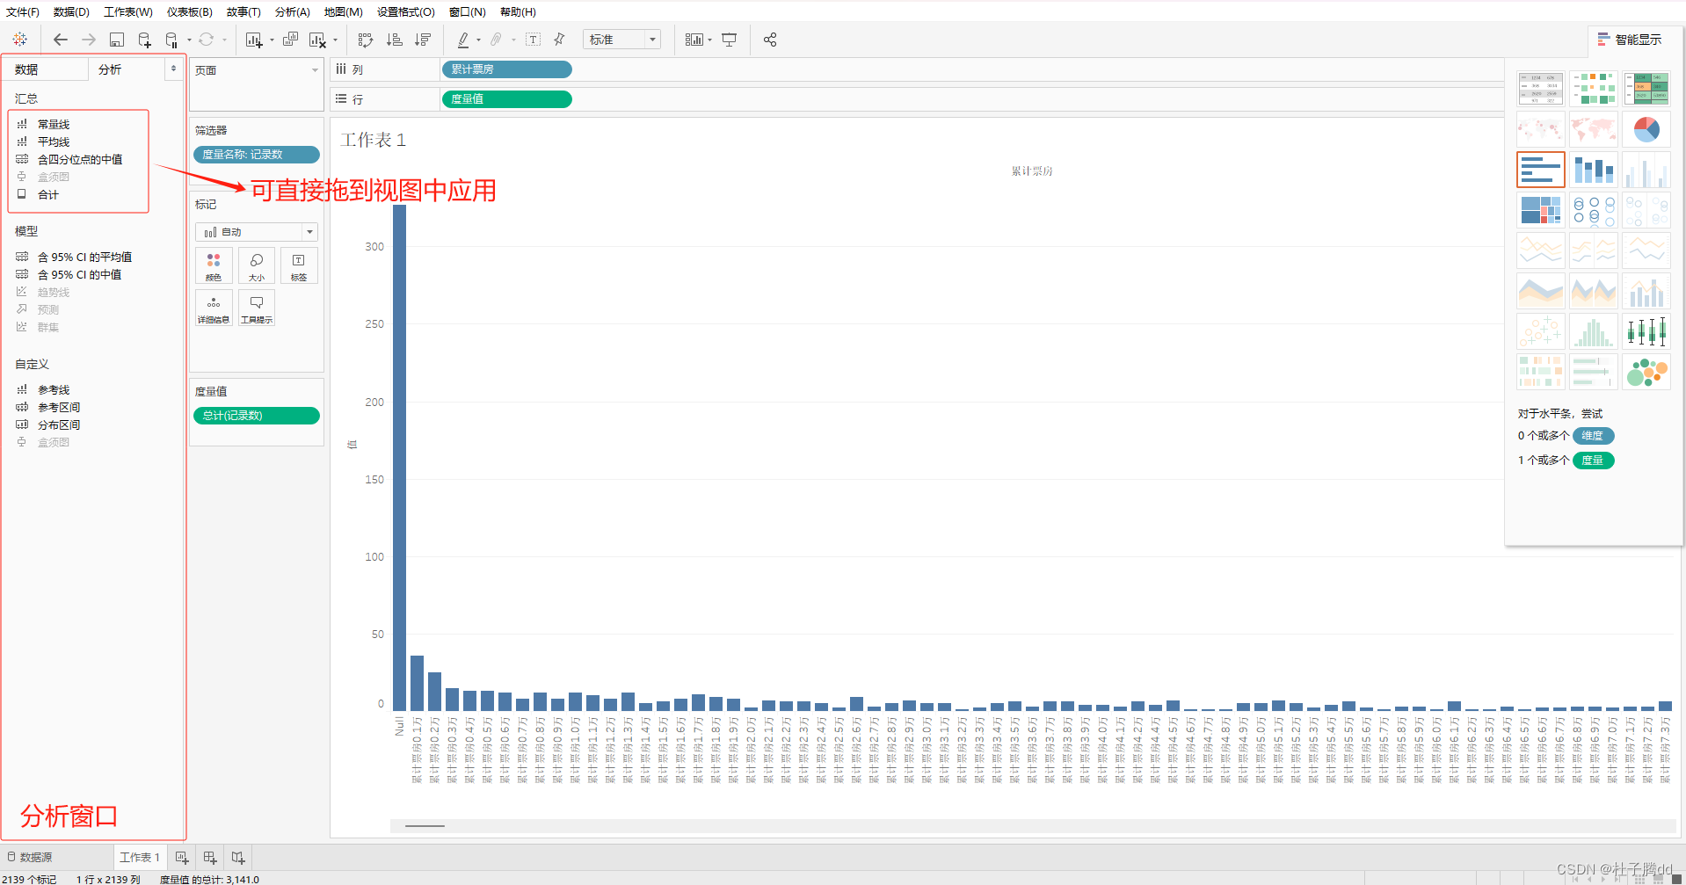This screenshot has width=1686, height=885.
Task: Click the share workbook icon
Action: pos(770,40)
